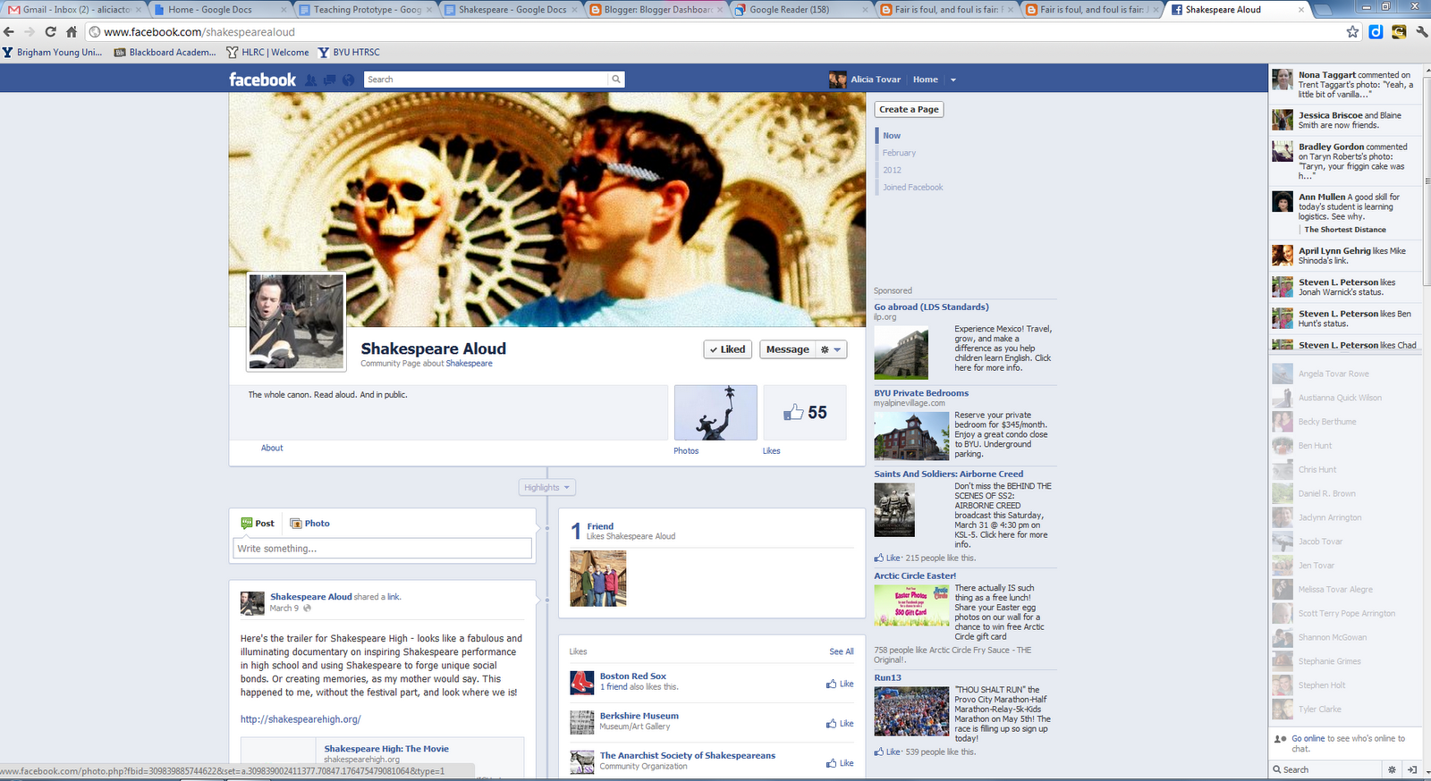Open BYU Private Bedrooms ad image
The image size is (1431, 781).
911,435
